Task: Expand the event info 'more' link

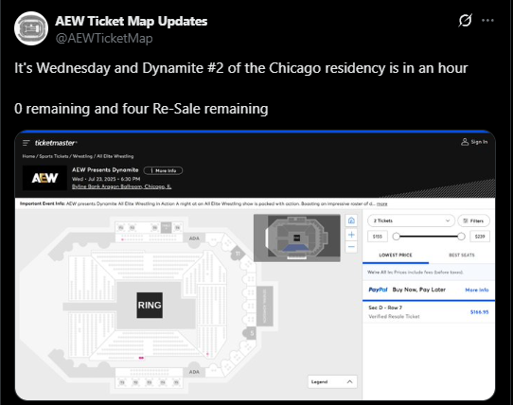Action: coord(381,203)
